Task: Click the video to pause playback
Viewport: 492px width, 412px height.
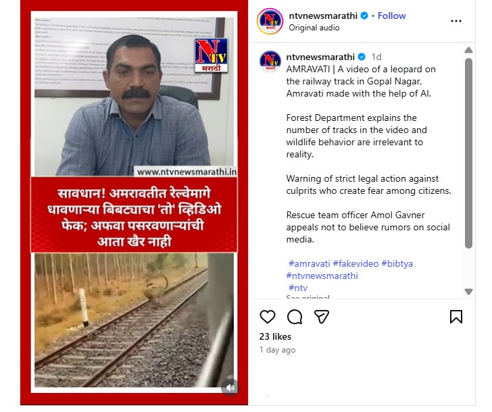Action: (134, 202)
